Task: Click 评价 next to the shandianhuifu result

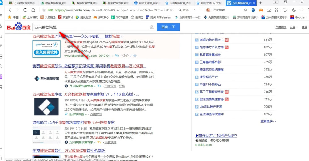Action: pos(125,56)
